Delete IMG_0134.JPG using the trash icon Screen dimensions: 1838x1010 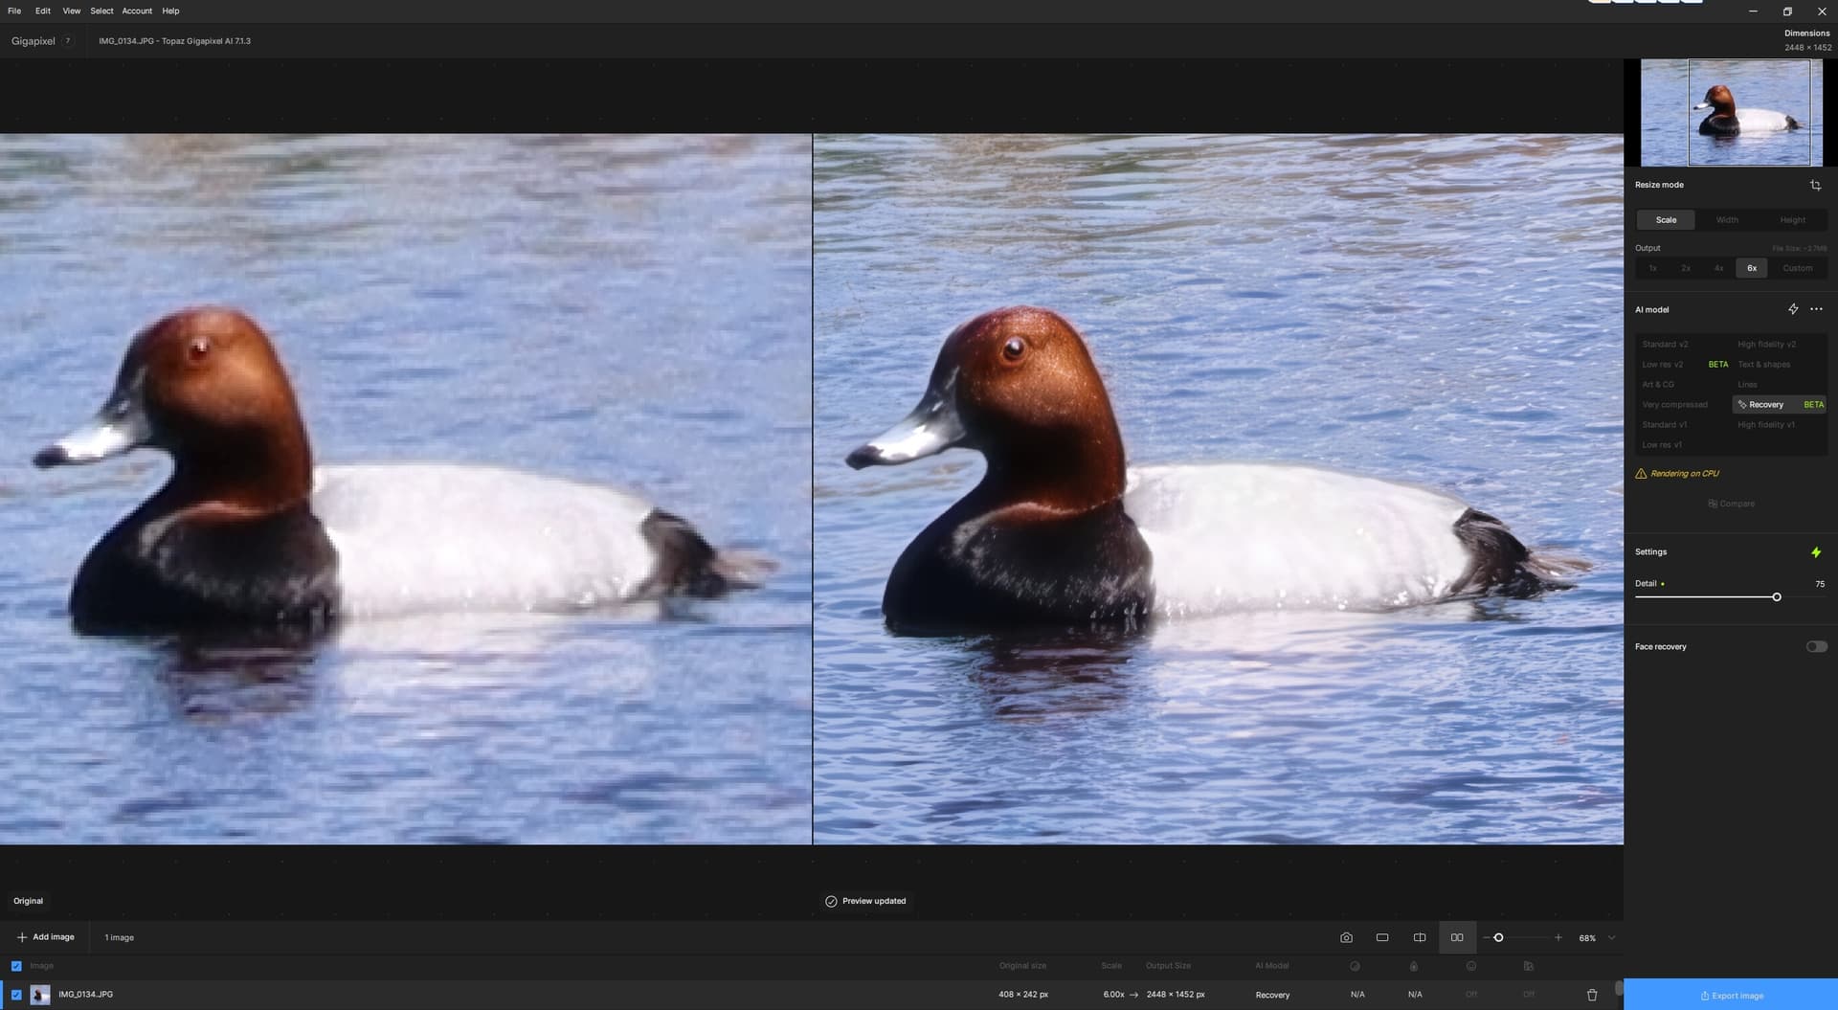[1592, 995]
